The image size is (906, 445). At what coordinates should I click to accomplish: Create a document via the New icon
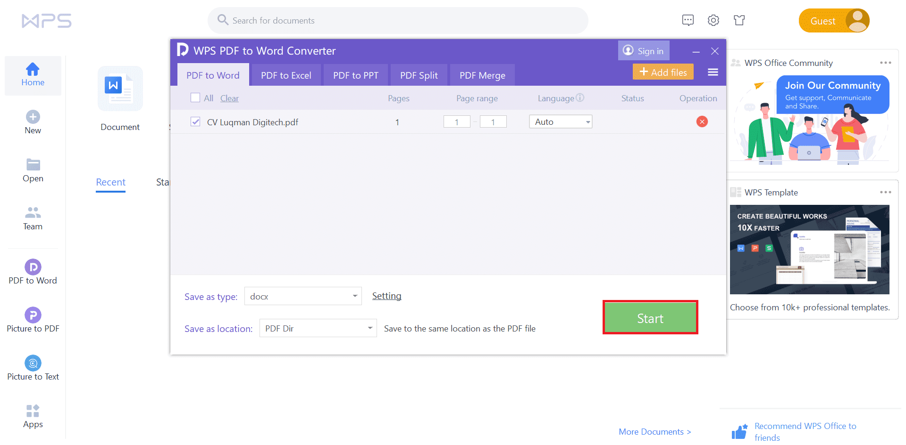point(33,121)
